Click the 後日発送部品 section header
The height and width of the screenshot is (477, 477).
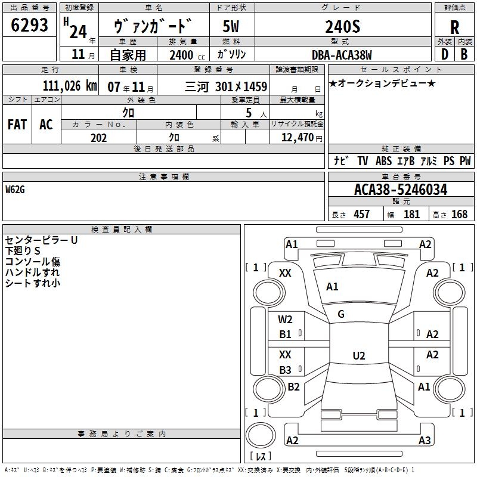[x=163, y=148]
